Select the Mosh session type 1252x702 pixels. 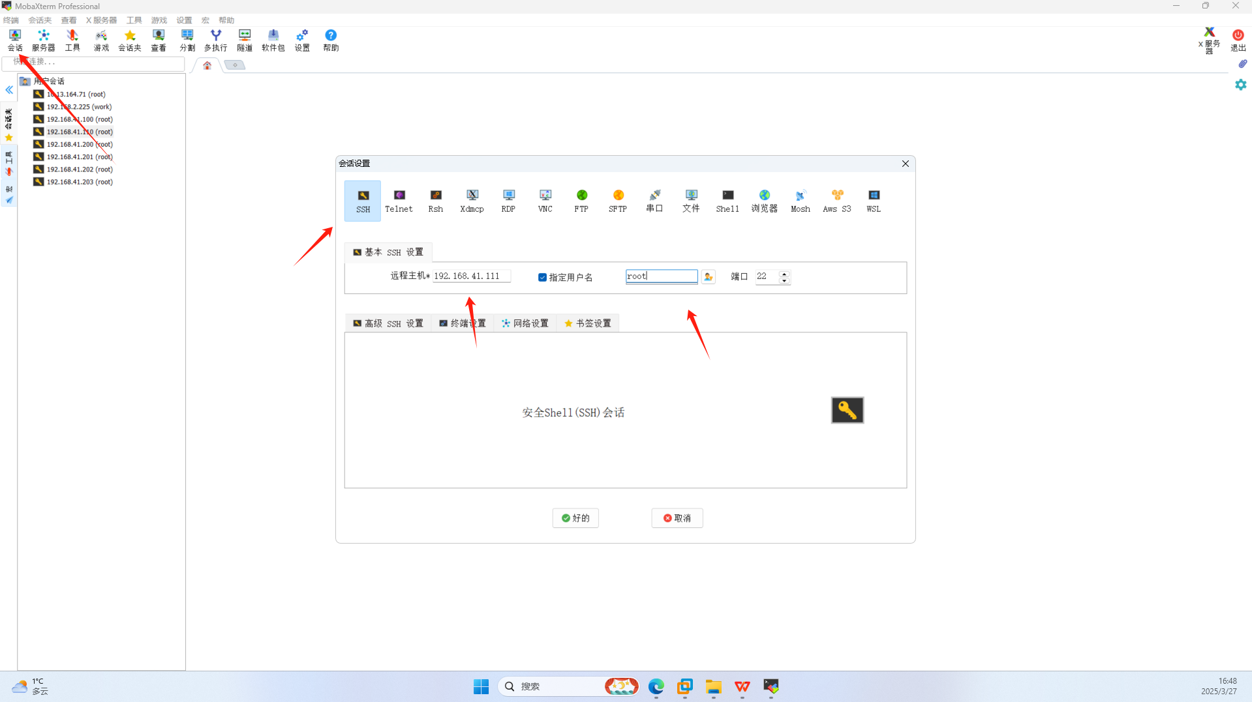coord(801,201)
